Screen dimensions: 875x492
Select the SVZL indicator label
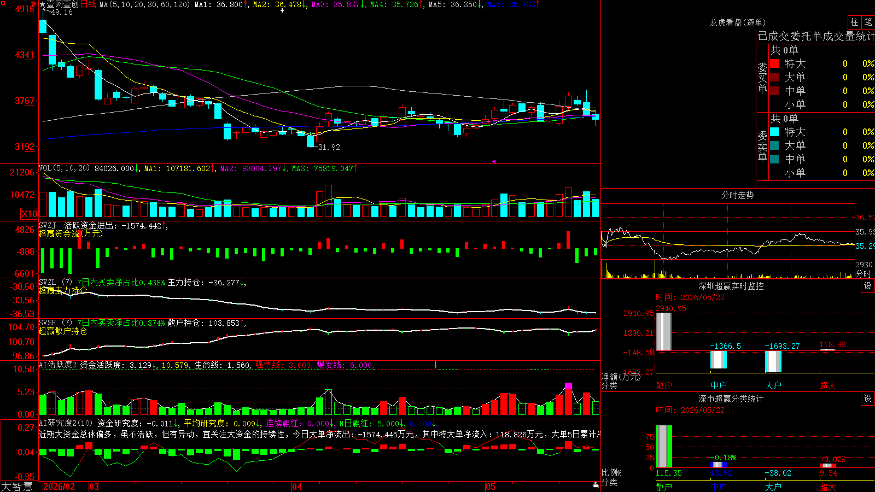[47, 283]
